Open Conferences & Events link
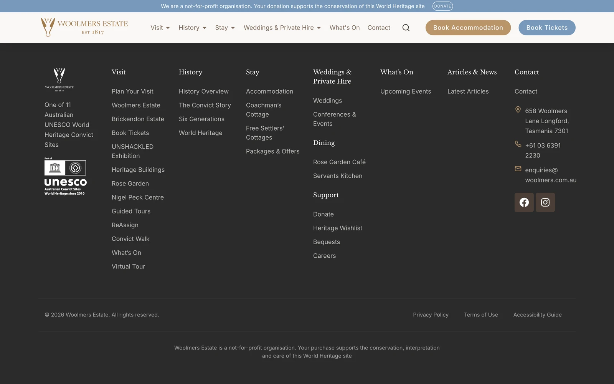This screenshot has width=614, height=384. (335, 119)
